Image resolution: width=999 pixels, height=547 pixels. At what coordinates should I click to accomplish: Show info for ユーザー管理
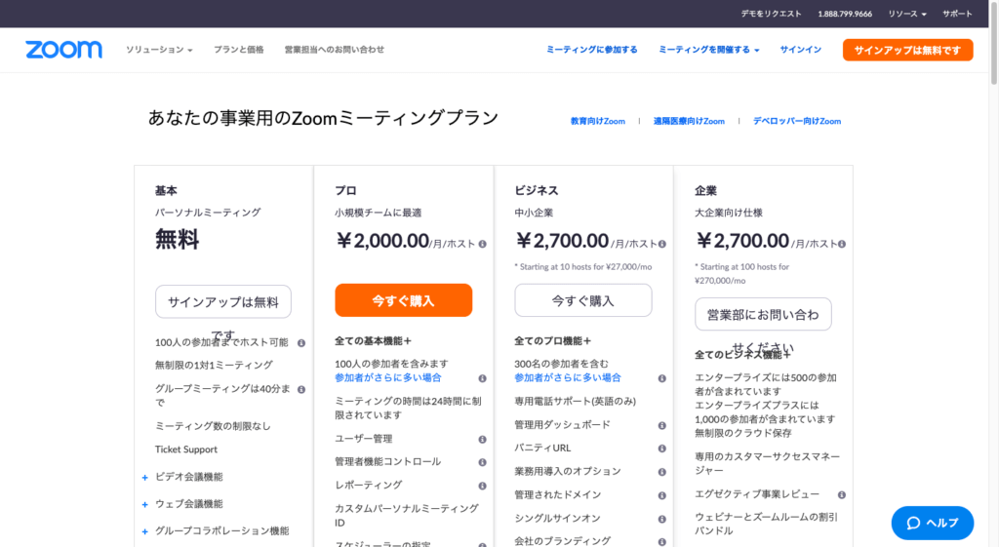[x=482, y=440]
